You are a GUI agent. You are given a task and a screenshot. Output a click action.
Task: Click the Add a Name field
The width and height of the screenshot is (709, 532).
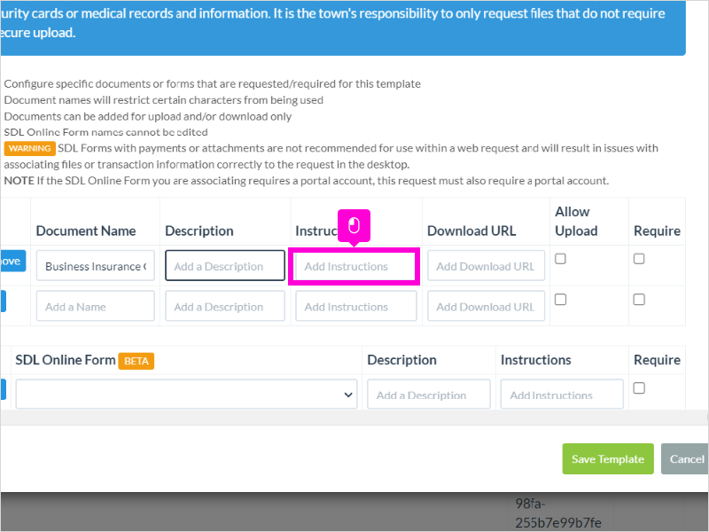tap(96, 306)
